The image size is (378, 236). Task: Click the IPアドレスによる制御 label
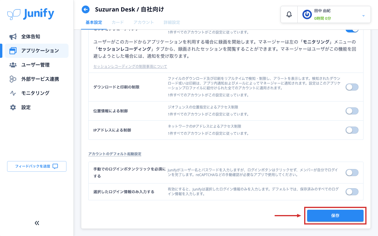[112, 130]
